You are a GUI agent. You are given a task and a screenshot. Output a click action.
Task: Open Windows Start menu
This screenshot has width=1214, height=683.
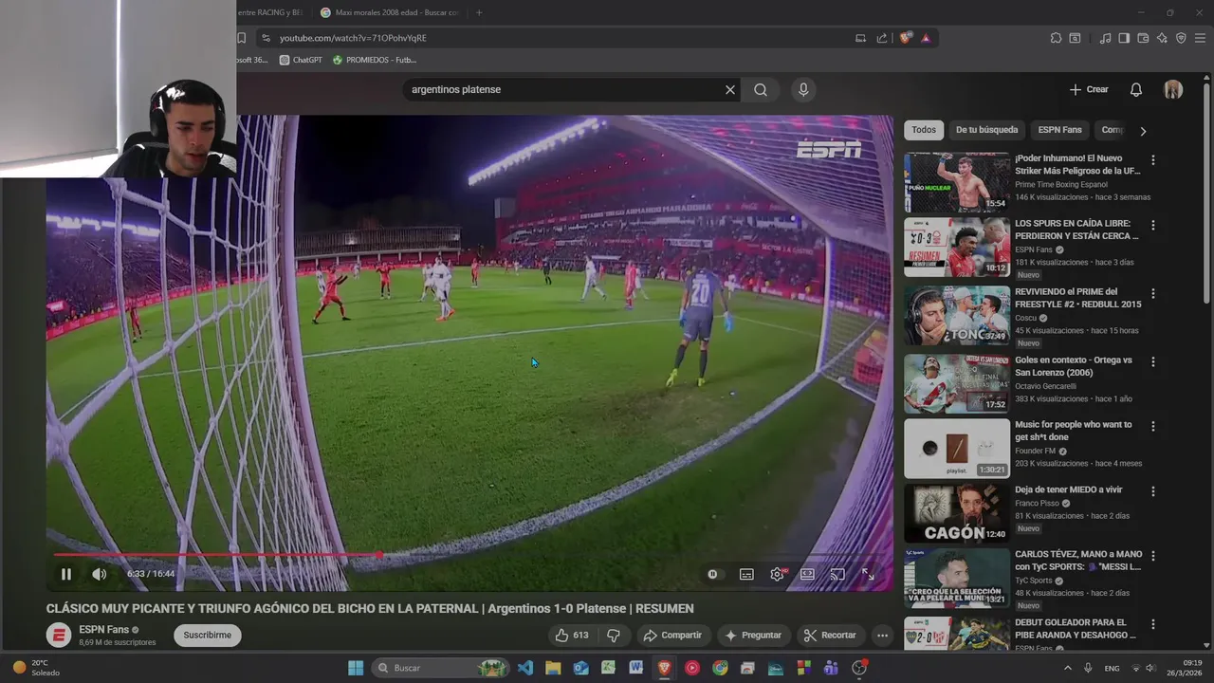(356, 668)
